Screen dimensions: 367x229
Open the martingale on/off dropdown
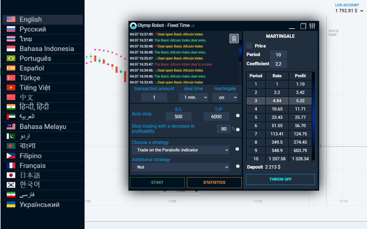tap(225, 97)
